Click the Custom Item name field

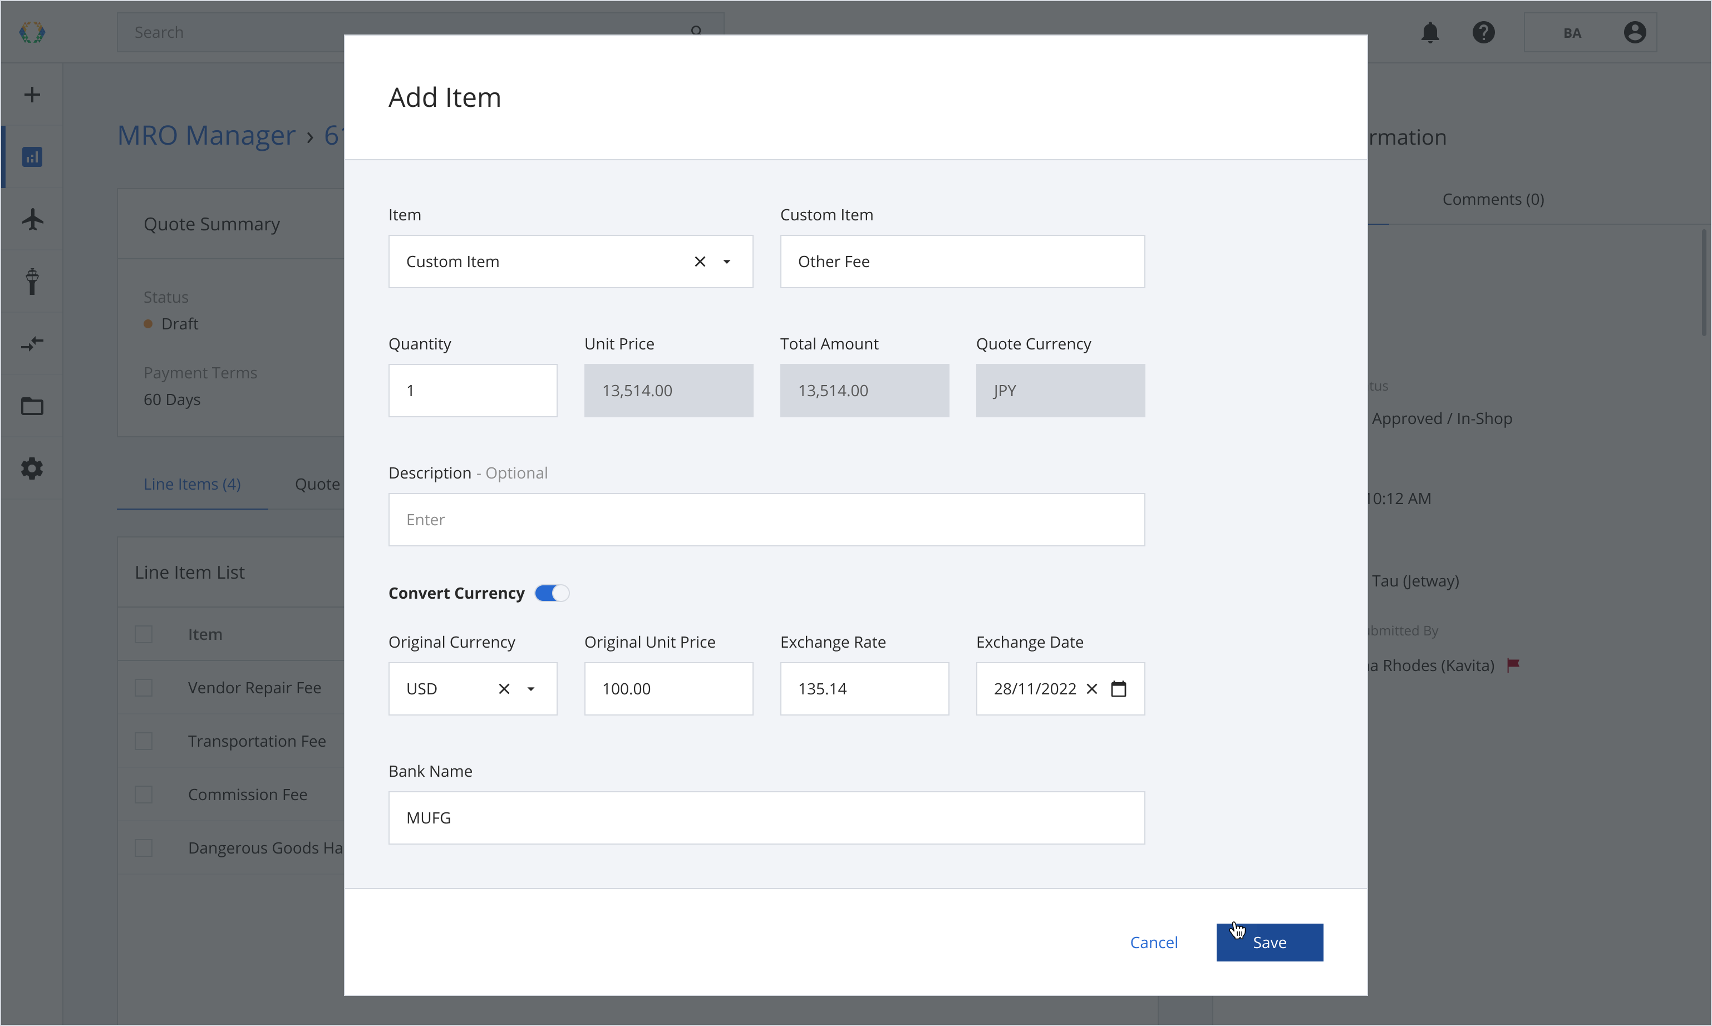pyautogui.click(x=962, y=262)
